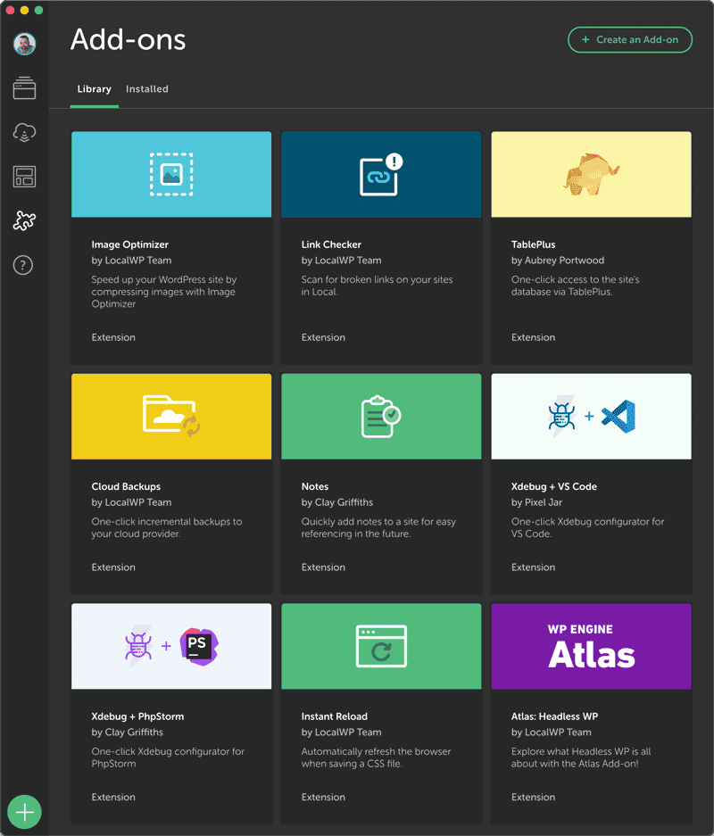714x836 pixels.
Task: Click the Xdebug + VS Code banner
Action: [592, 417]
